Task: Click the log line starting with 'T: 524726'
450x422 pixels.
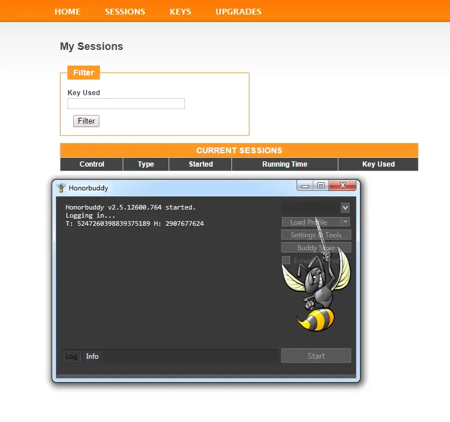Action: 135,223
